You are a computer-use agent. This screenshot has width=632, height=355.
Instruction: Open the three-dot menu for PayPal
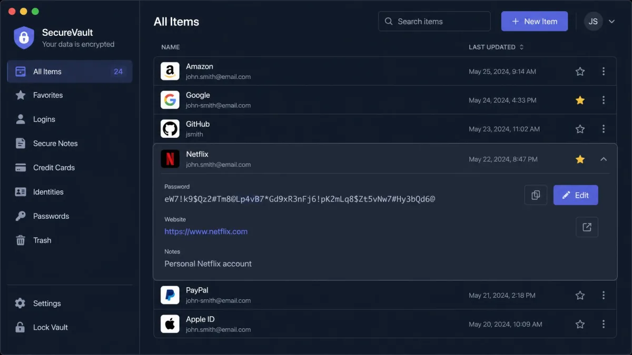point(604,296)
